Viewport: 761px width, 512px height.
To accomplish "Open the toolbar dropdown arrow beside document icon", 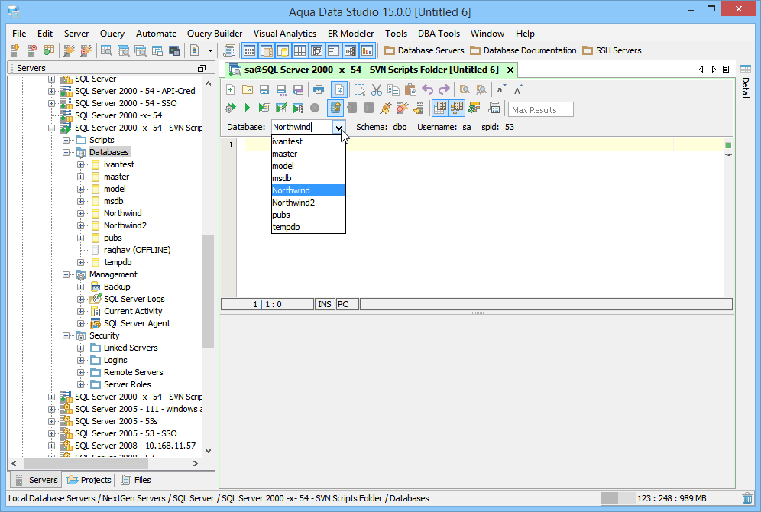I will pyautogui.click(x=210, y=50).
